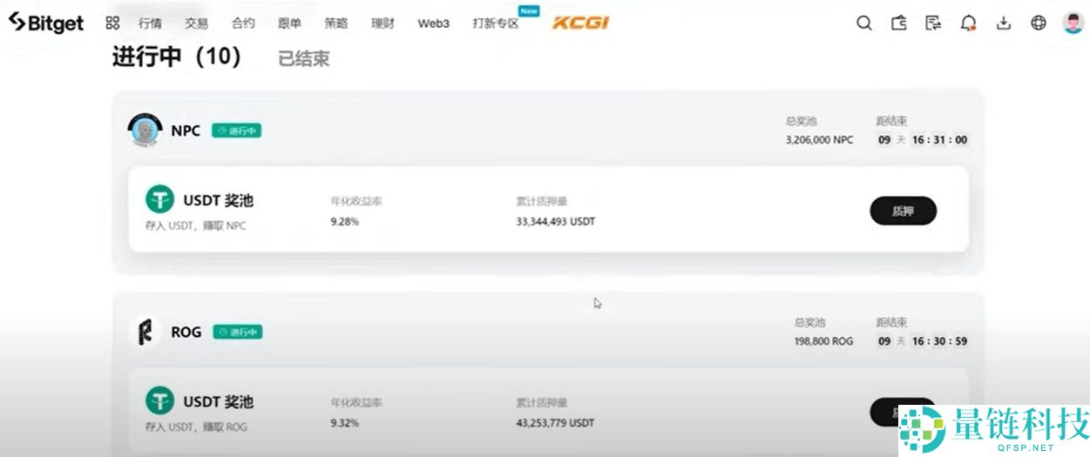Image resolution: width=1090 pixels, height=457 pixels.
Task: Click the 9.28% annual yield value
Action: 344,222
